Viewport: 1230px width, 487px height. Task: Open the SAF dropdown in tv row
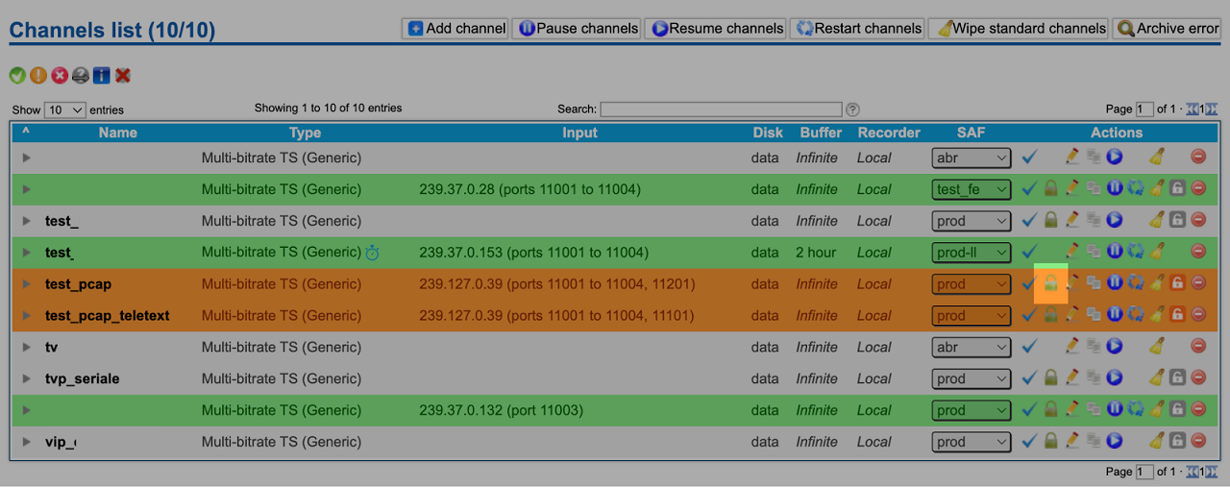tap(972, 348)
